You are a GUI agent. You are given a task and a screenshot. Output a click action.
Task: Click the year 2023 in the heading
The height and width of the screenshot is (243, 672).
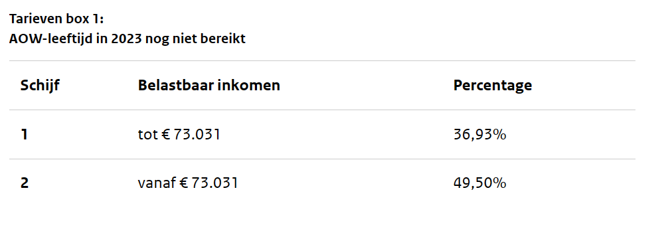click(126, 39)
